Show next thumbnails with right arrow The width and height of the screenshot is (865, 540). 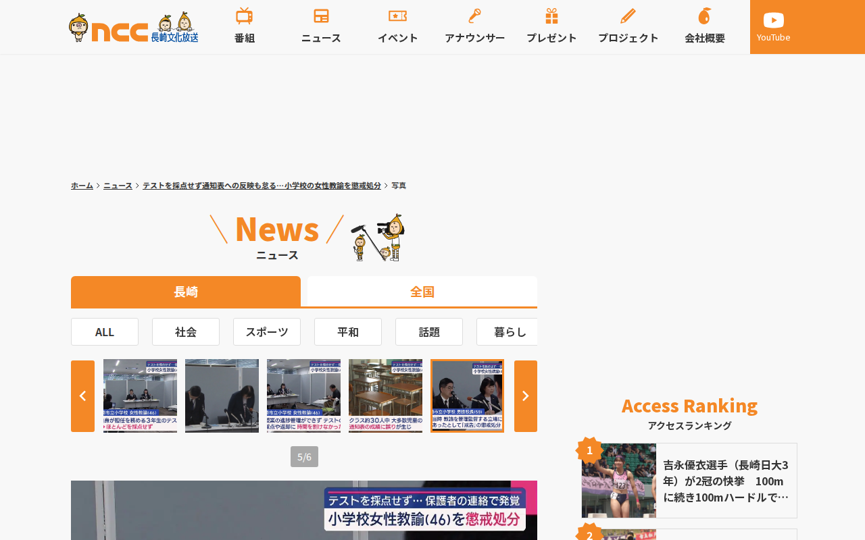click(526, 396)
